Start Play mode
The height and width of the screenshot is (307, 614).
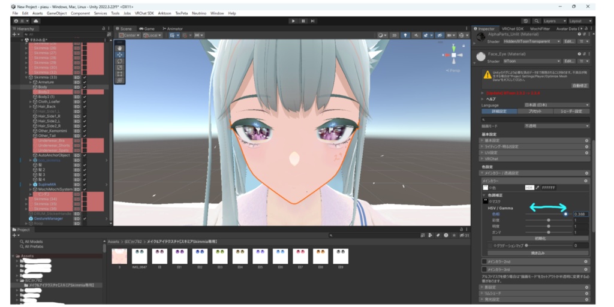pyautogui.click(x=293, y=21)
